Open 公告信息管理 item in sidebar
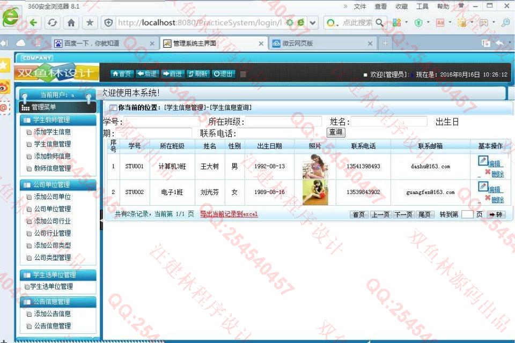 point(52,326)
